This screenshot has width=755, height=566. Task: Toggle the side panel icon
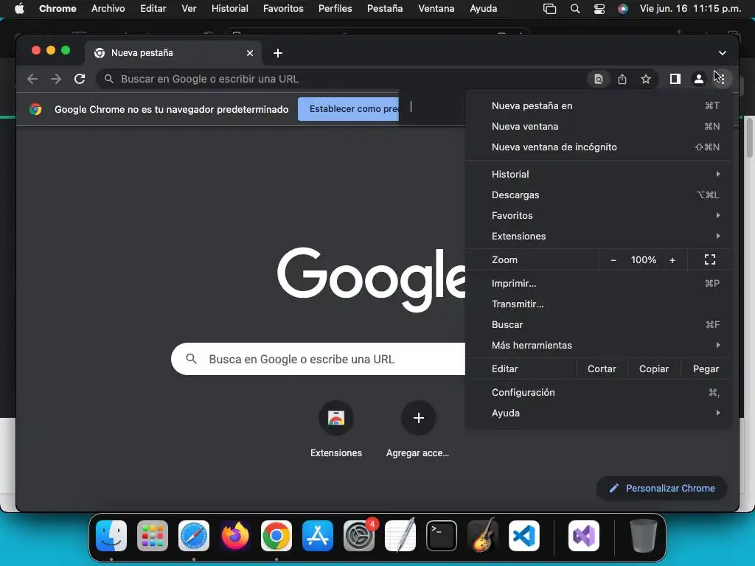pos(675,79)
